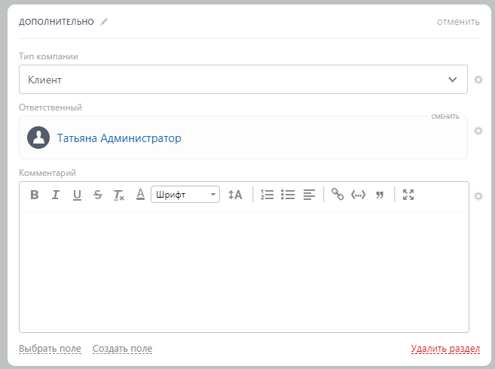The width and height of the screenshot is (495, 369).
Task: Open the Татьяна Администратор profile link
Action: [x=119, y=138]
